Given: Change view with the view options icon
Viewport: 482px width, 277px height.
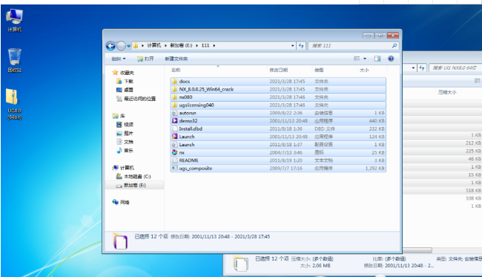Looking at the screenshot, I should click(x=357, y=59).
